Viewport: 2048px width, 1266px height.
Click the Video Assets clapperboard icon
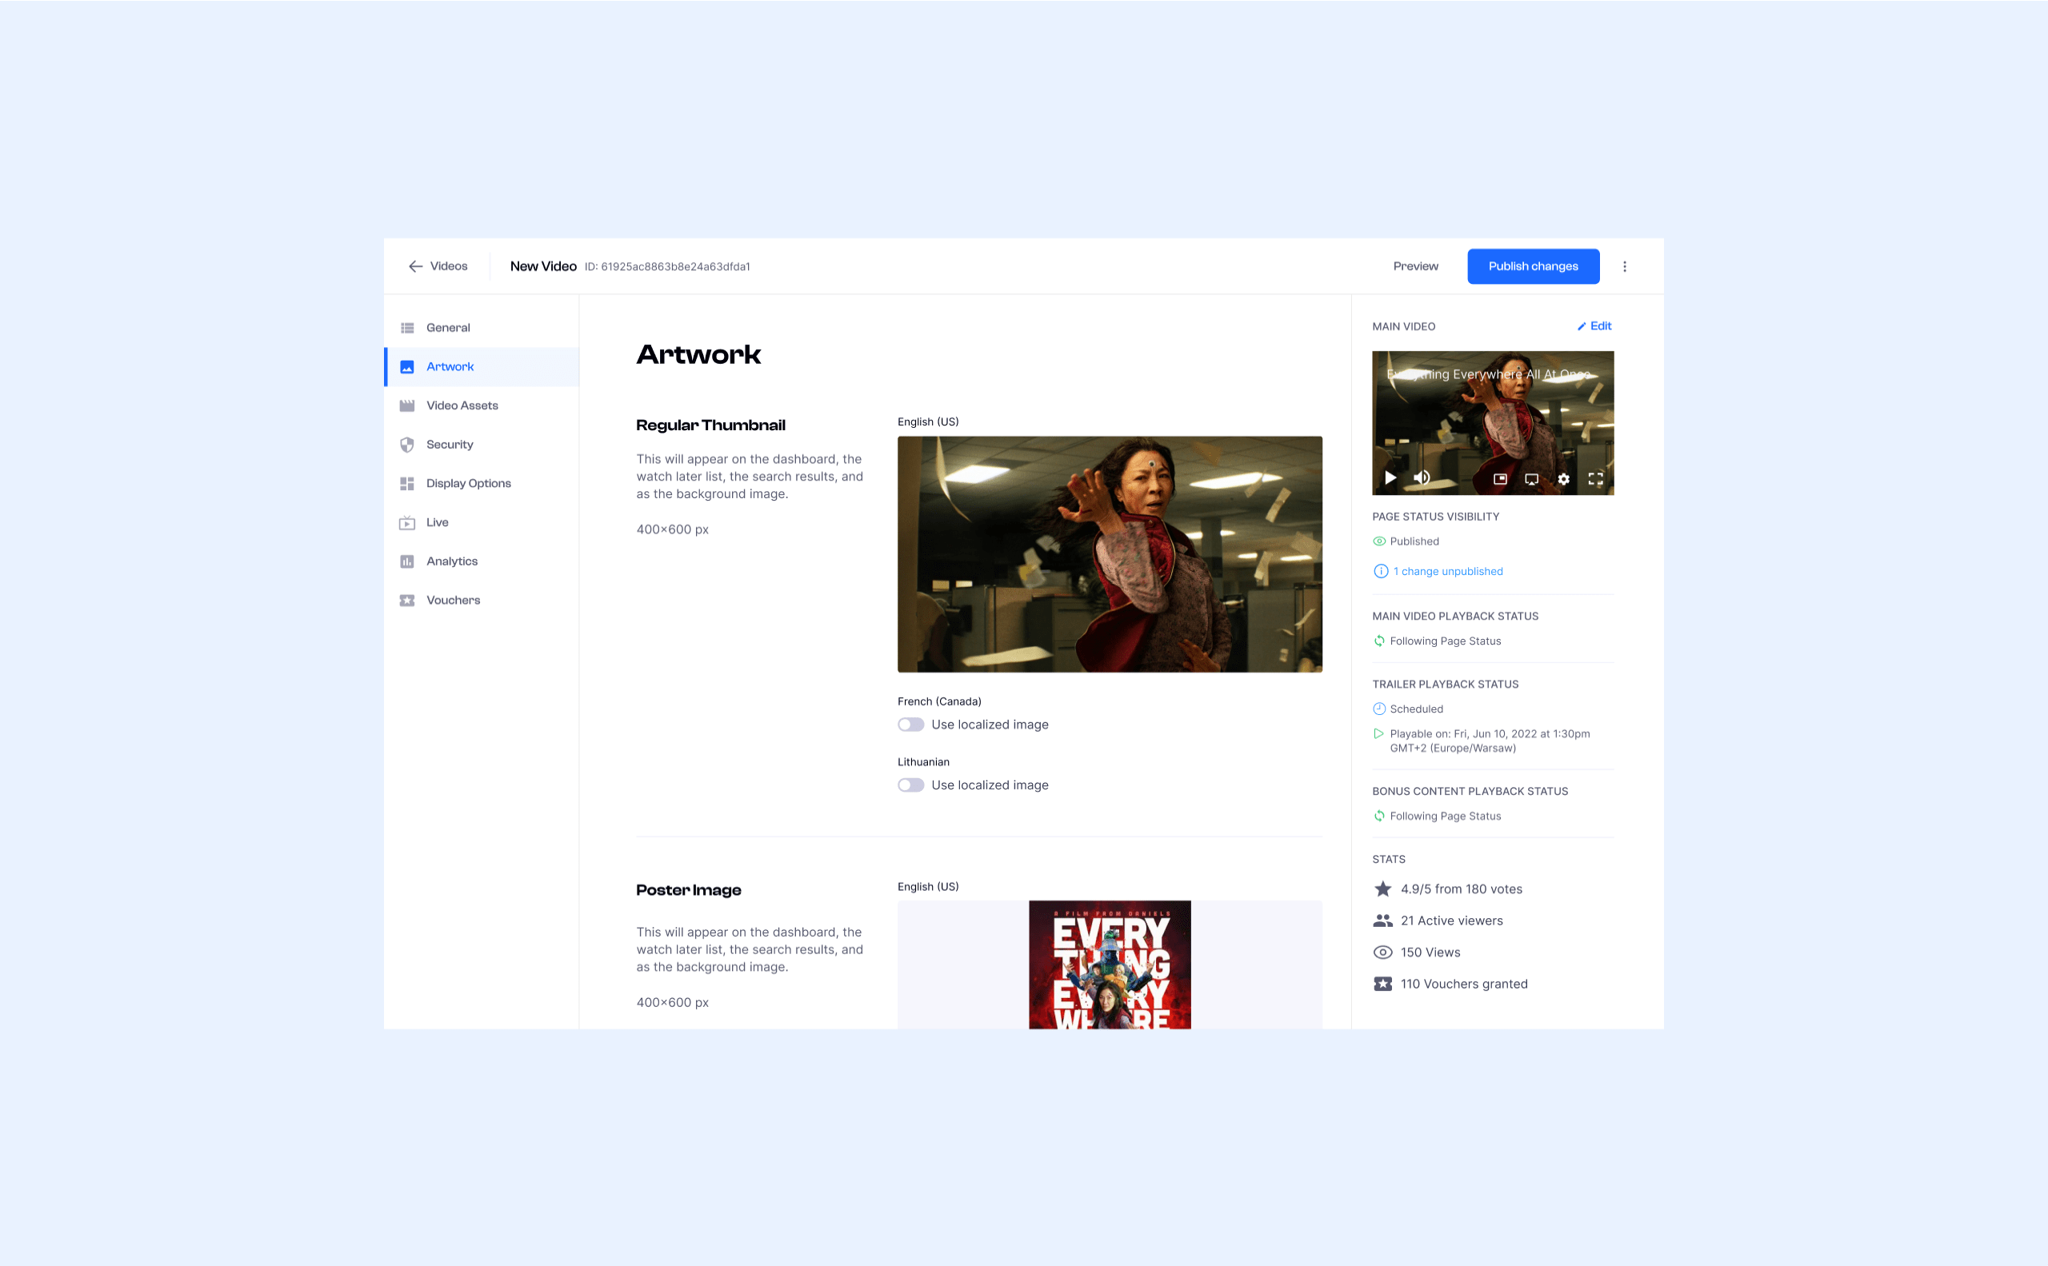[x=407, y=405]
